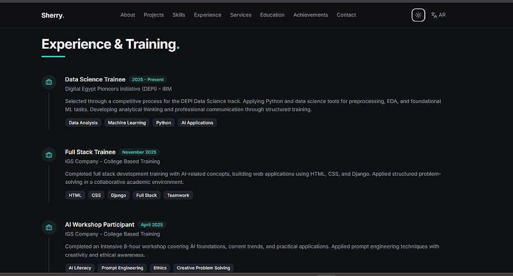
Task: Open the Skills nav item
Action: (179, 15)
